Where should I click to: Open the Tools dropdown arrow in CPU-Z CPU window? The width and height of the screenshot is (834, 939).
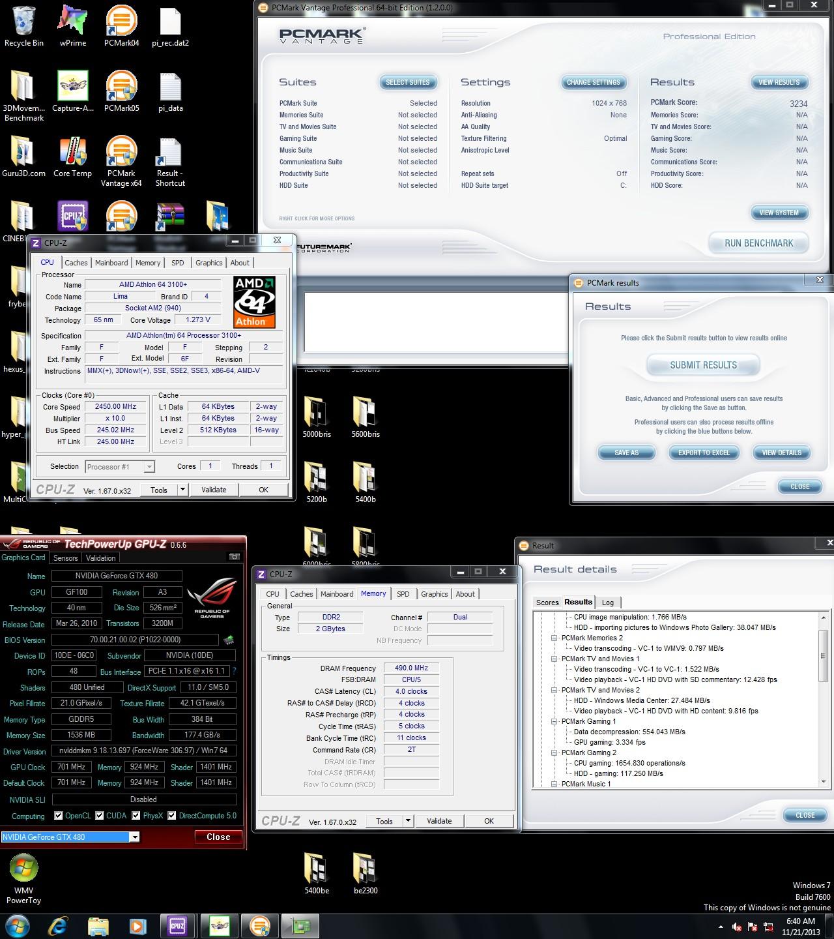tap(182, 490)
